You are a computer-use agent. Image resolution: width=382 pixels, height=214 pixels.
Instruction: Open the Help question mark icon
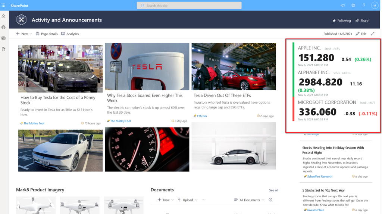pos(364,5)
